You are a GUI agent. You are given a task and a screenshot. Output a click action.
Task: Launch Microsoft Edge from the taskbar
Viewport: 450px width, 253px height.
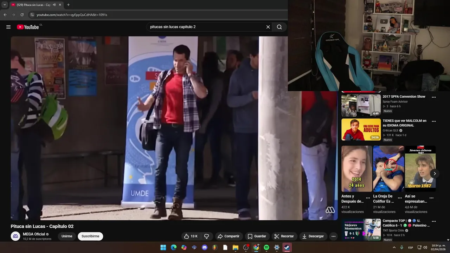(174, 247)
